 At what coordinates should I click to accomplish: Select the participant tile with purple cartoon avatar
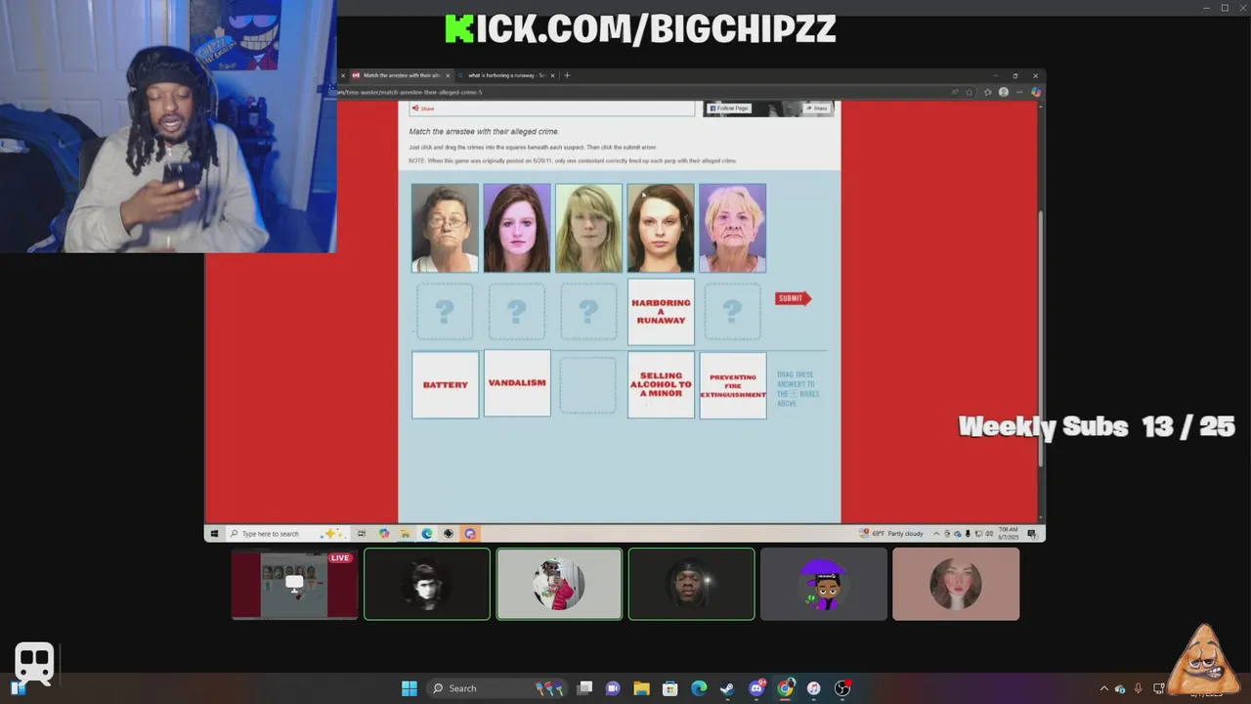(x=824, y=585)
